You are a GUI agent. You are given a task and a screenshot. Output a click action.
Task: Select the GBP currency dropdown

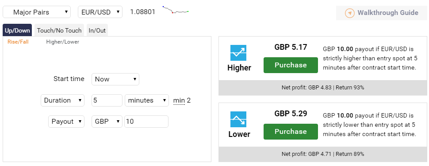[x=107, y=122]
